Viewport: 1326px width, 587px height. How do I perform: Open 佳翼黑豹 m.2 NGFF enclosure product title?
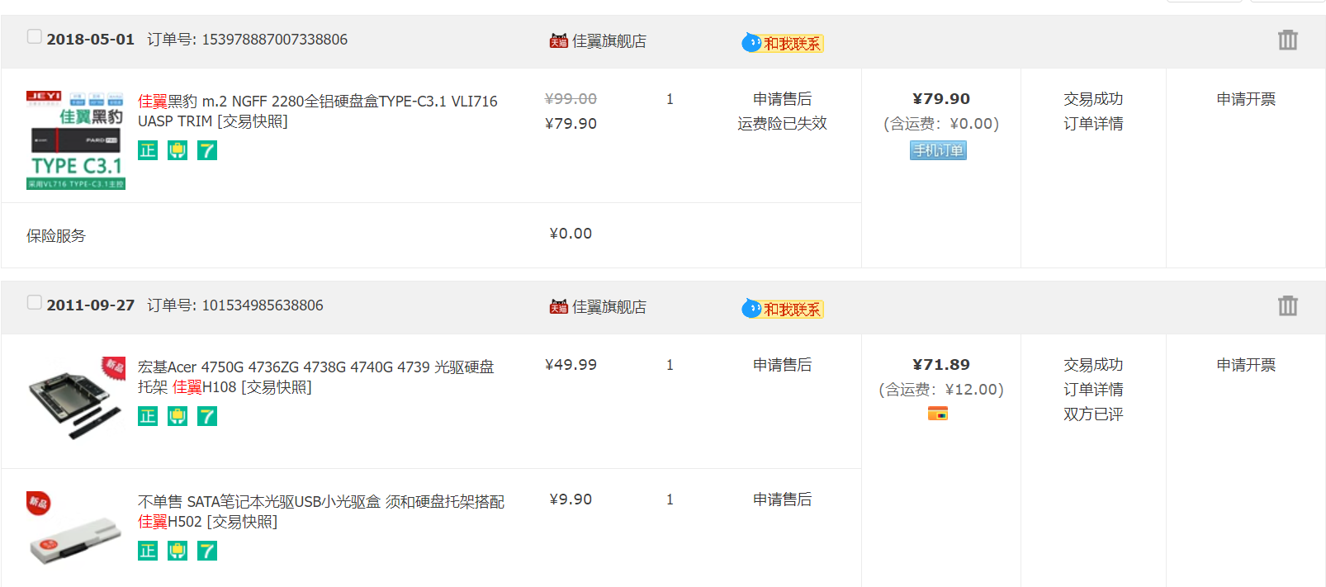317,111
